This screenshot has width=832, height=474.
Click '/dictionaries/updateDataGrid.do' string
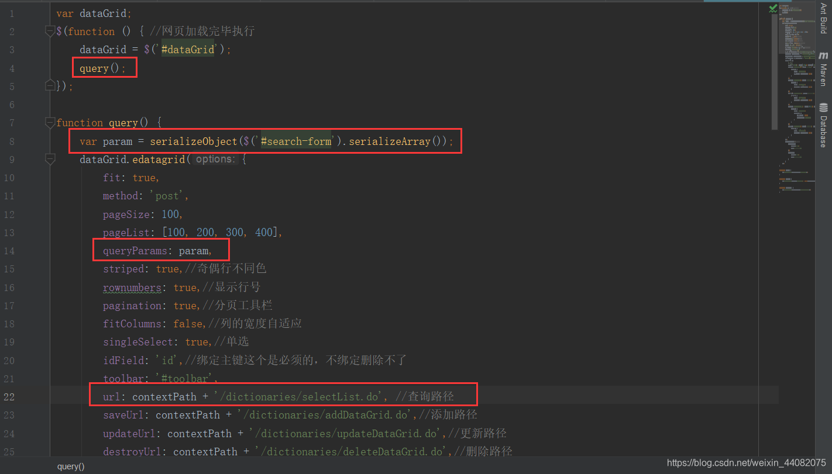[x=346, y=434]
